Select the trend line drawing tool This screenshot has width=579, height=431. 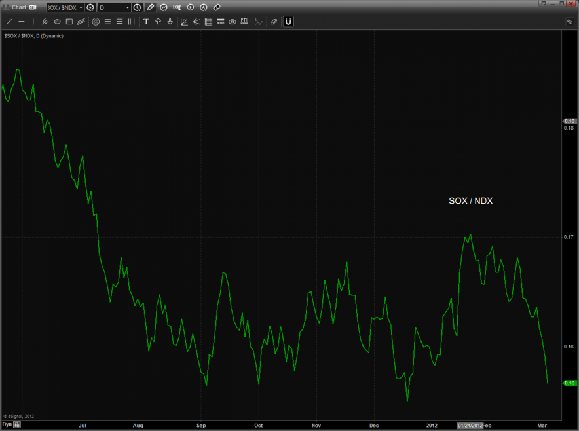(x=9, y=22)
